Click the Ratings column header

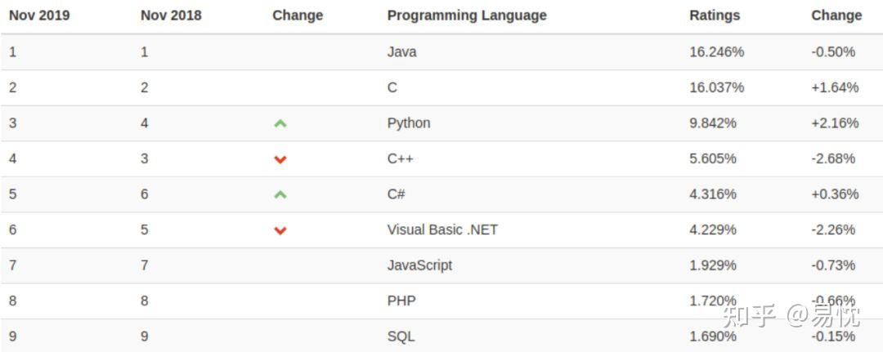pos(715,16)
